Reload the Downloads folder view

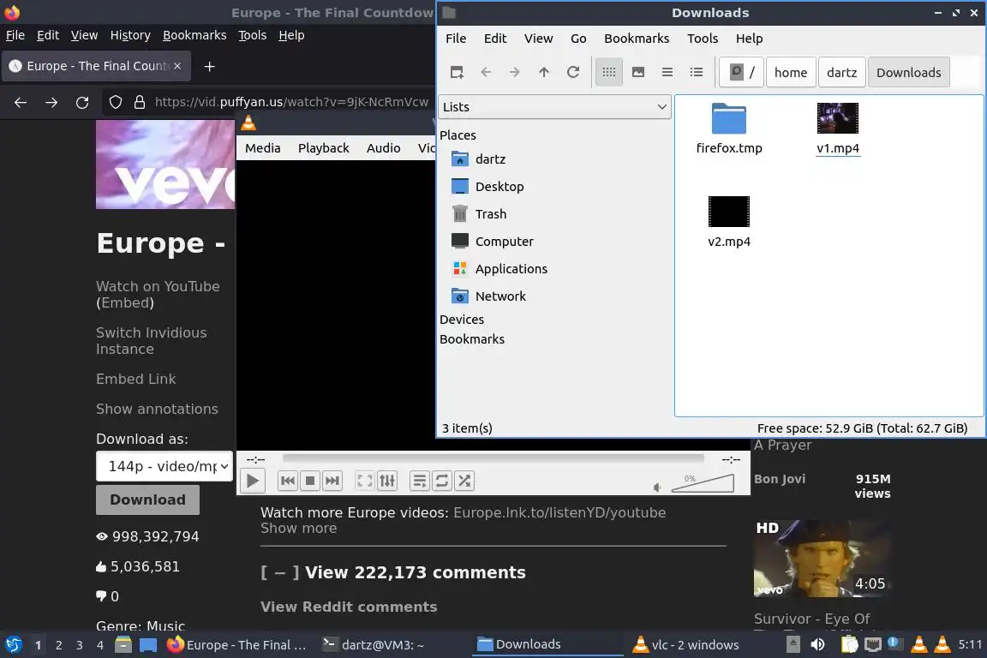click(x=573, y=73)
